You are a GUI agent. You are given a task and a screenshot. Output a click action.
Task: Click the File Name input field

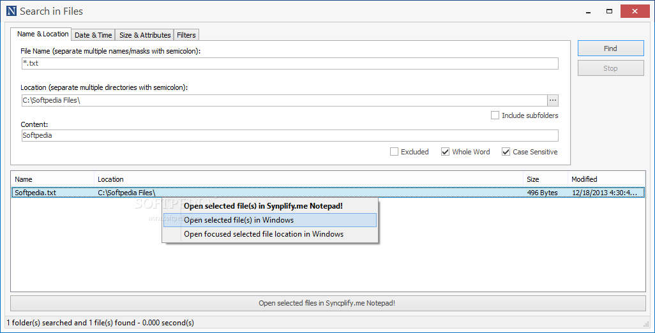pyautogui.click(x=290, y=63)
